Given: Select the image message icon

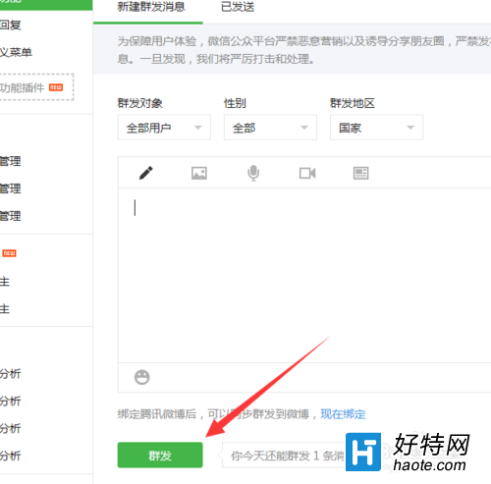Looking at the screenshot, I should pyautogui.click(x=199, y=173).
